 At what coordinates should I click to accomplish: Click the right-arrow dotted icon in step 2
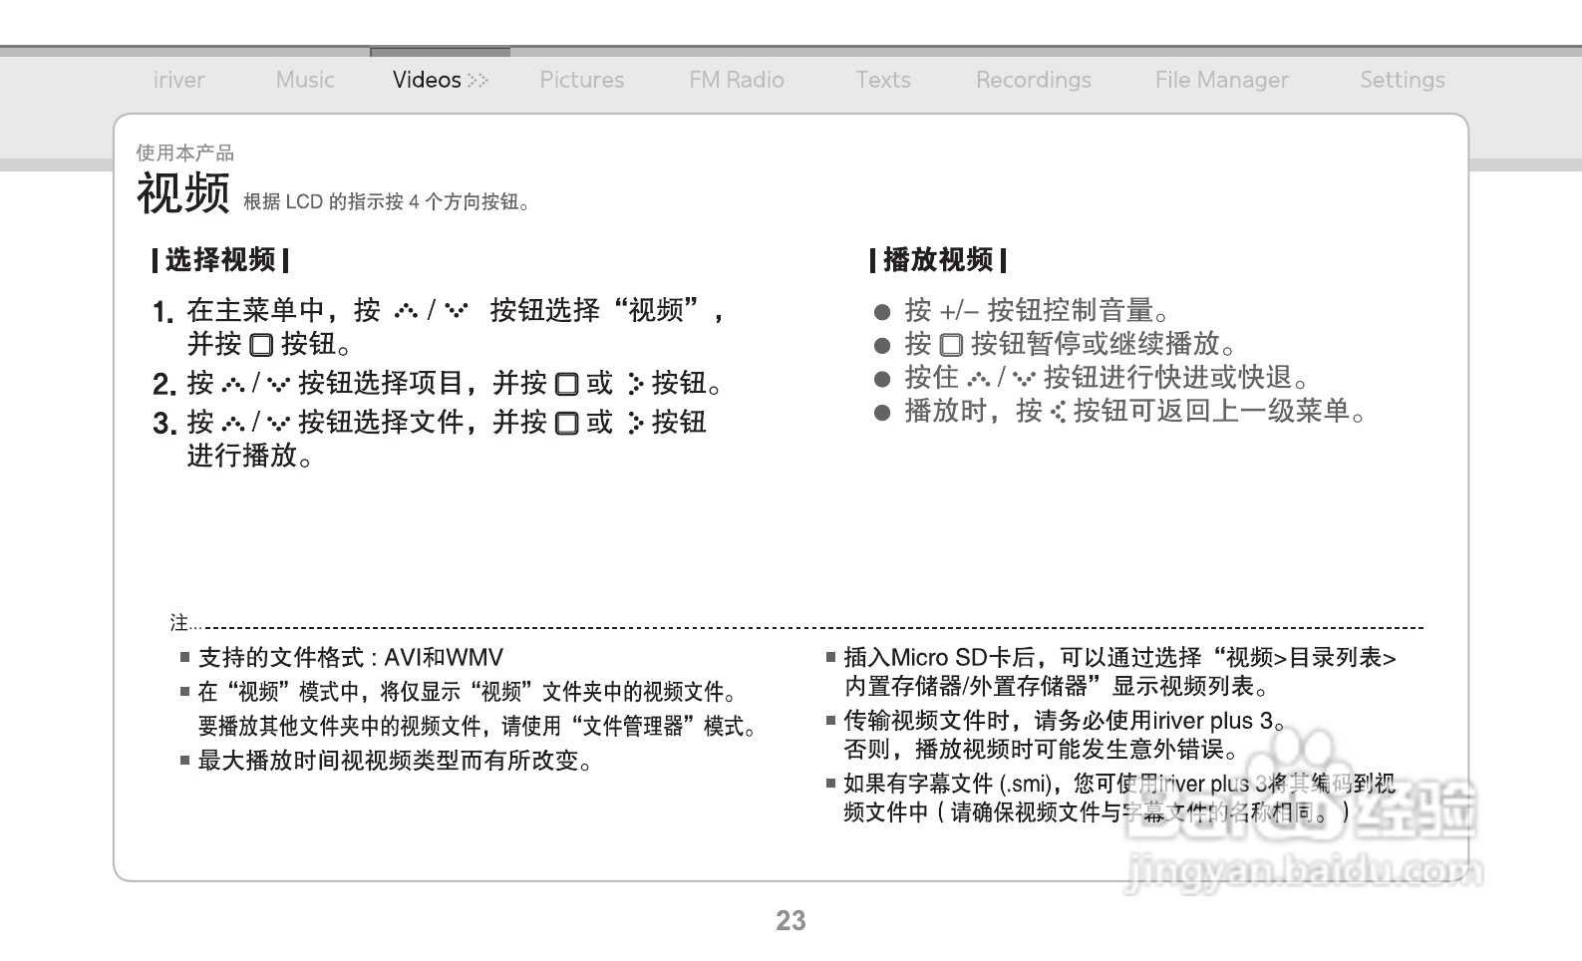click(636, 384)
